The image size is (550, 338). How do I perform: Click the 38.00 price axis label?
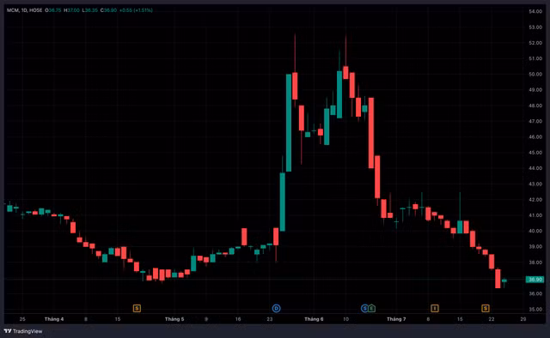(535, 263)
